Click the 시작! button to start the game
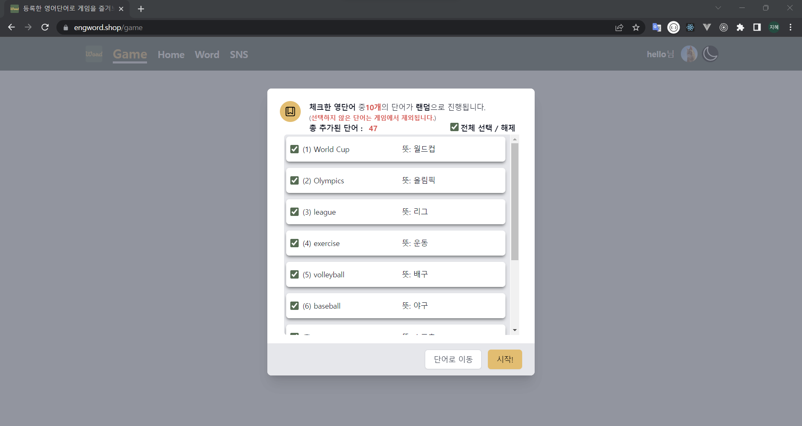Viewport: 802px width, 426px height. pyautogui.click(x=505, y=359)
